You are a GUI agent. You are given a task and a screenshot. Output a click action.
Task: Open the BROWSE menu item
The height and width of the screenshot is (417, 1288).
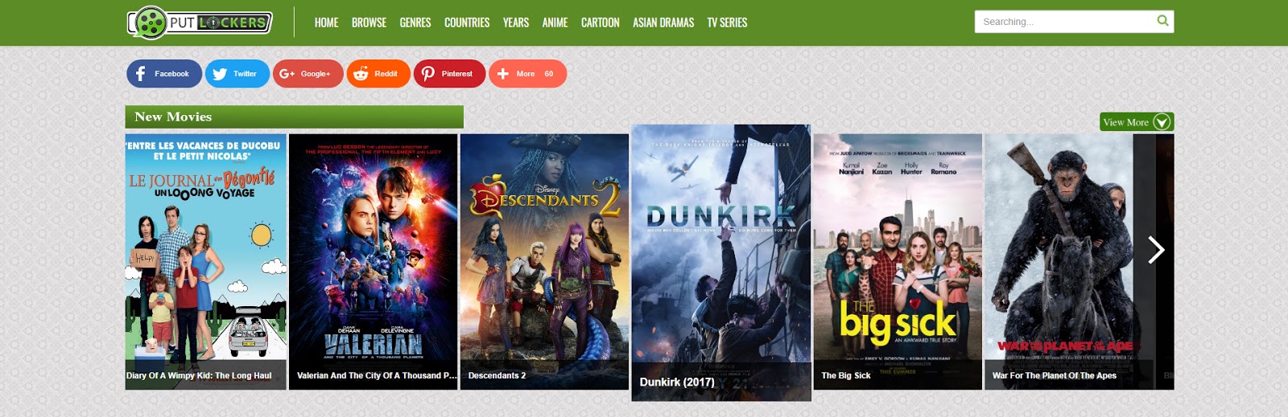coord(369,22)
